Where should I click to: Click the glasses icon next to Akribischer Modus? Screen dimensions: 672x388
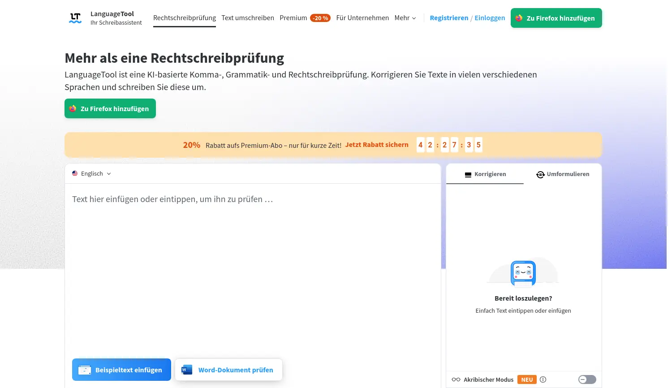[x=456, y=379]
